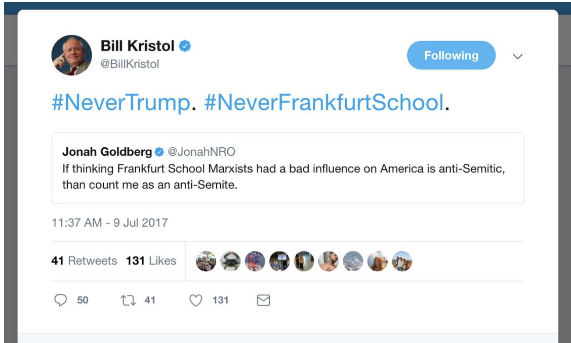Click the crab avatar among likers

[230, 261]
